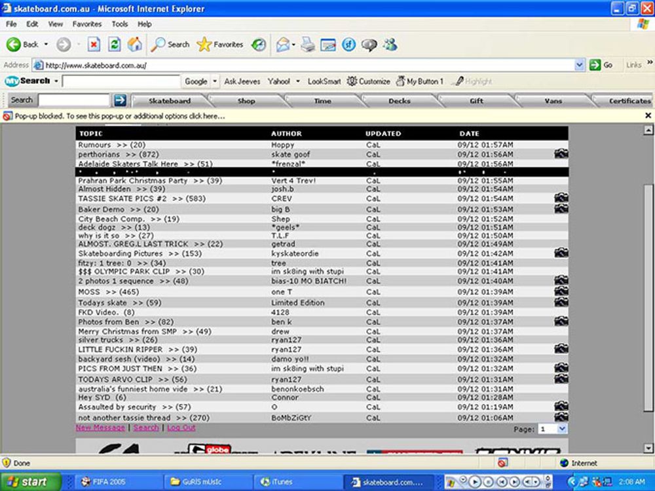Image resolution: width=655 pixels, height=491 pixels.
Task: Open the address bar dropdown arrow
Action: pos(580,65)
